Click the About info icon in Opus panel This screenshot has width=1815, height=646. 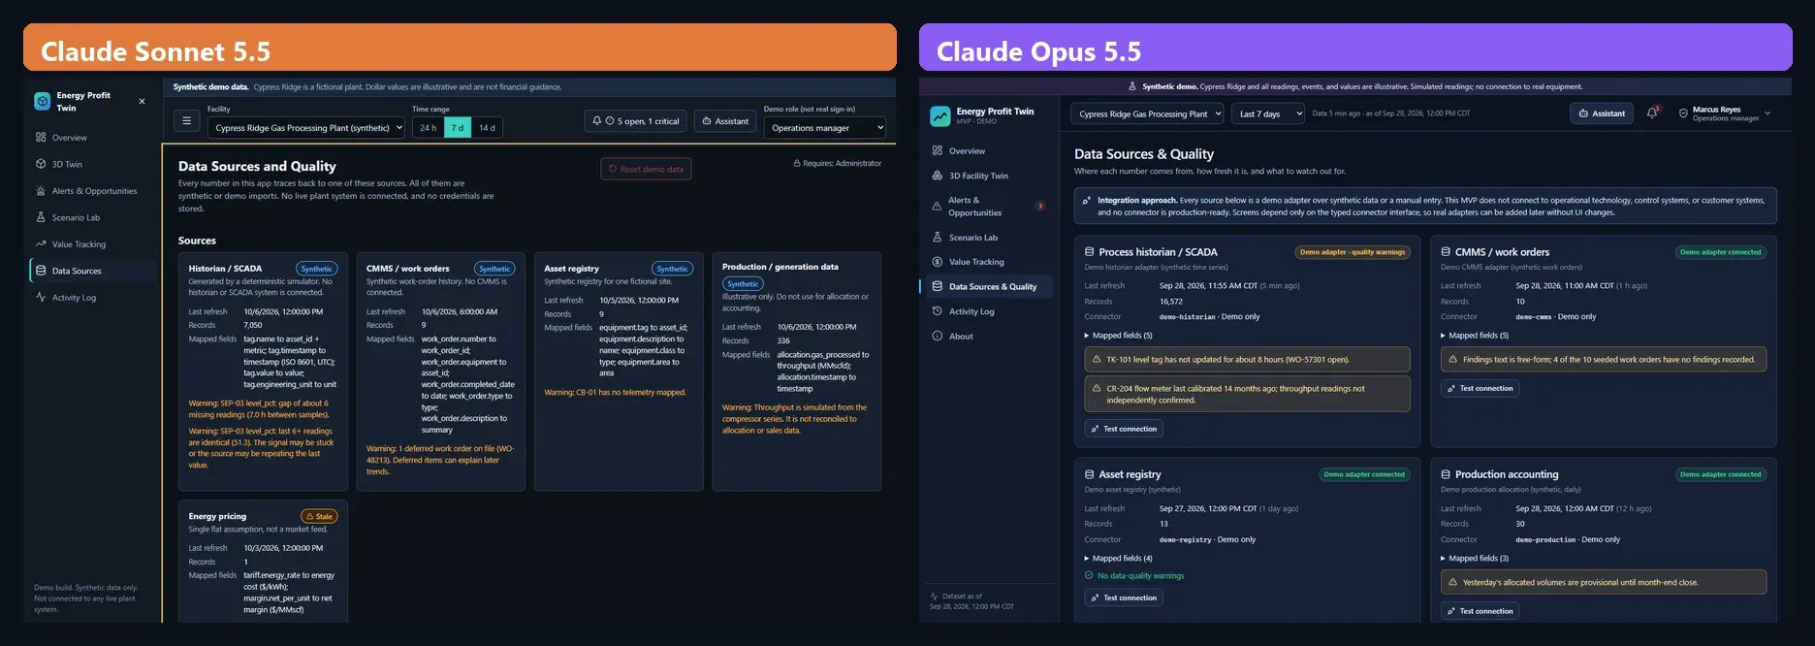click(x=938, y=337)
